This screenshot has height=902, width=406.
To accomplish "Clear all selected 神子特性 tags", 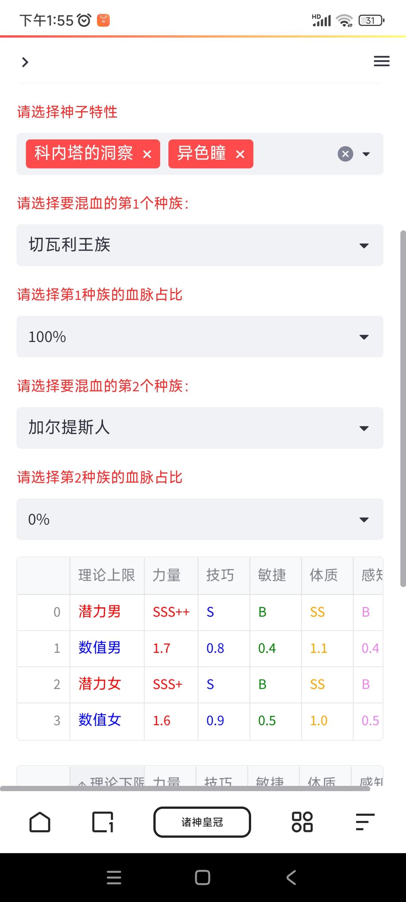I will point(345,154).
